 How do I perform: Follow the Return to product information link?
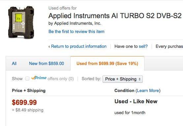pyautogui.click(x=79, y=47)
